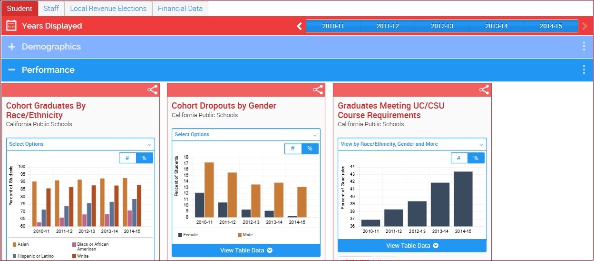Open Select Options dropdown in Cohort Graduates

coord(80,144)
